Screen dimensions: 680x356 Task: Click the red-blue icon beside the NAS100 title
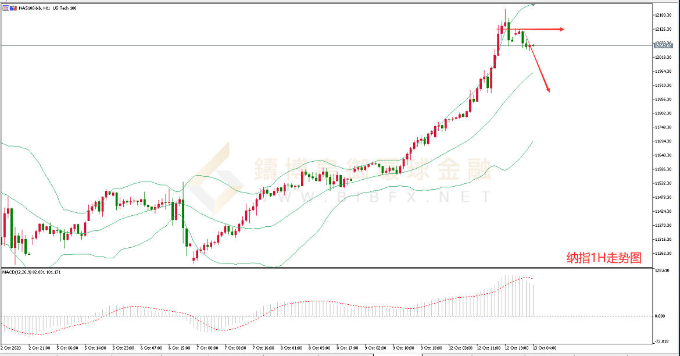pos(13,8)
